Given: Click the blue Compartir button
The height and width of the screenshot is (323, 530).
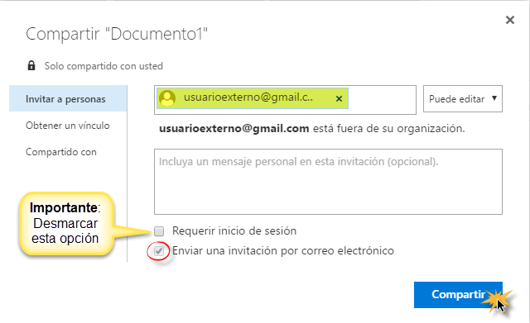Looking at the screenshot, I should click(458, 295).
